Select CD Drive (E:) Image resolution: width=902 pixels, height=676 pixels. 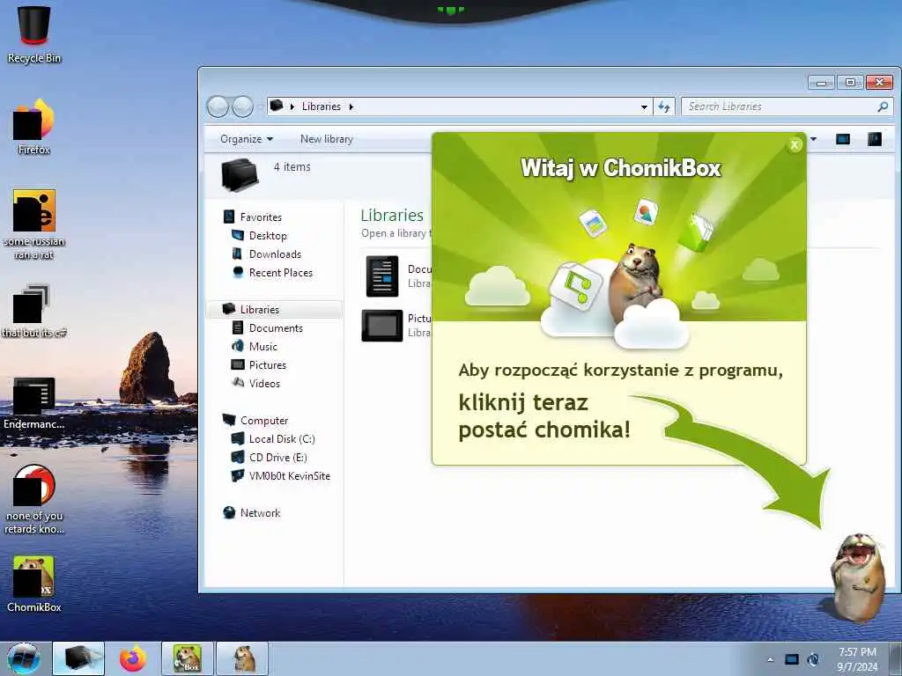[x=277, y=458]
